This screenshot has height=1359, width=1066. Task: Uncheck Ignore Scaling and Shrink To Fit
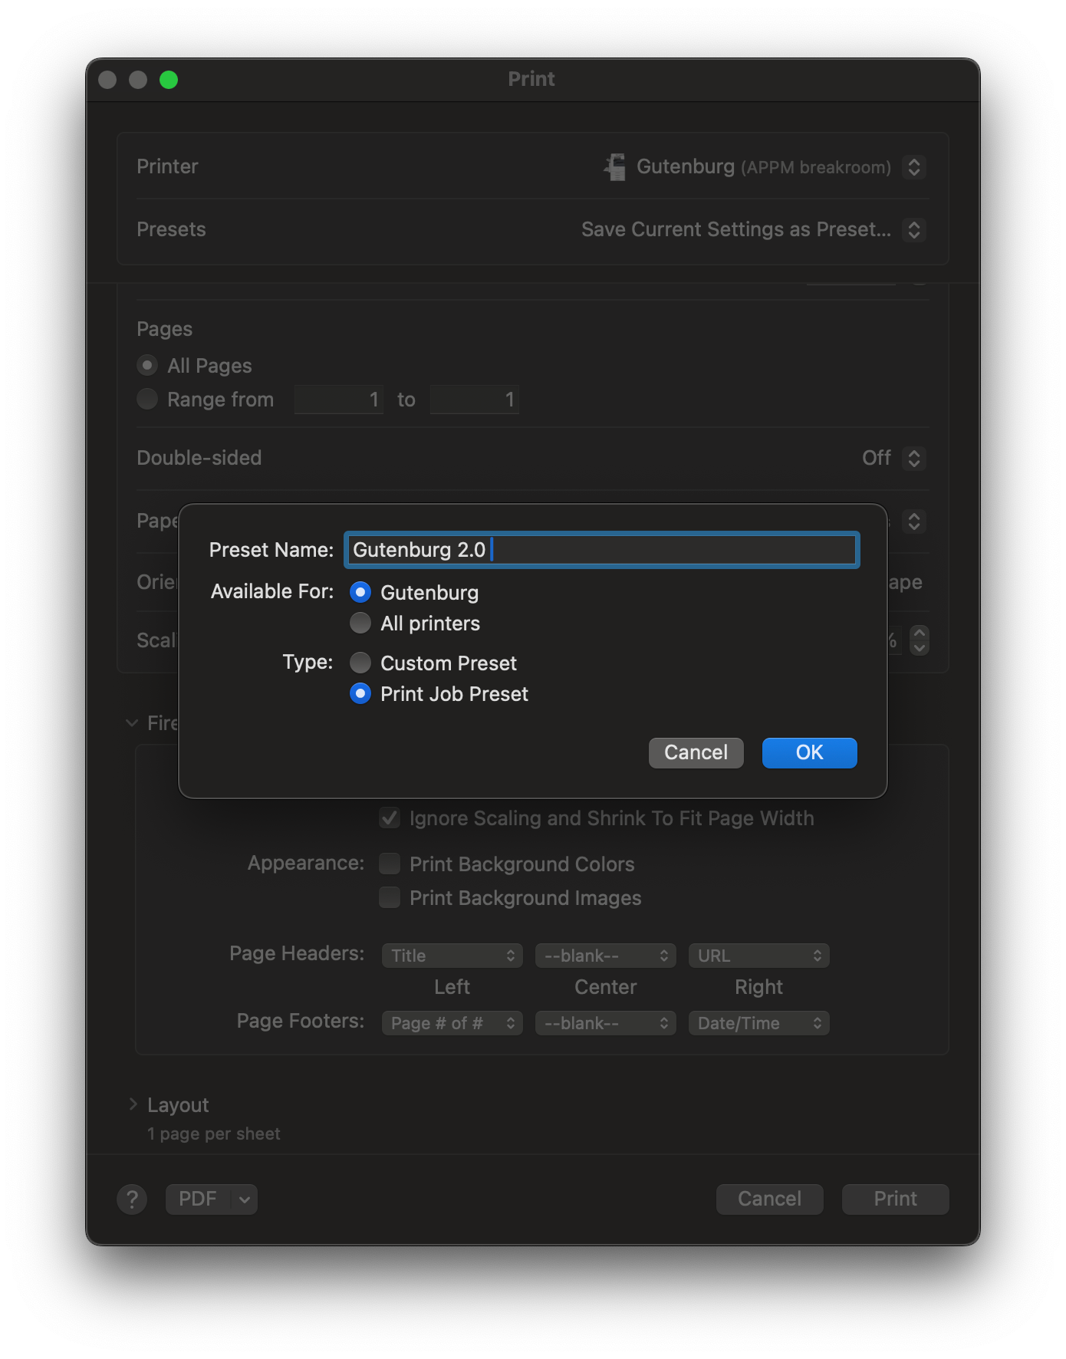(x=390, y=818)
